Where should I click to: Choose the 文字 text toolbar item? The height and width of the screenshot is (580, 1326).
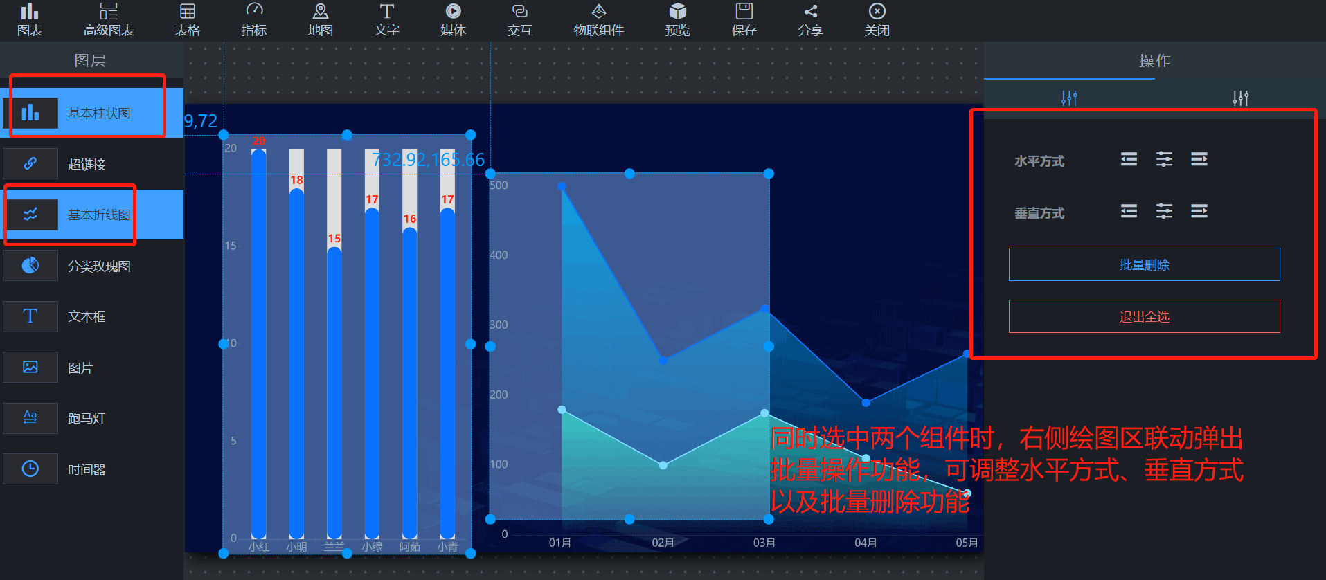click(x=387, y=19)
